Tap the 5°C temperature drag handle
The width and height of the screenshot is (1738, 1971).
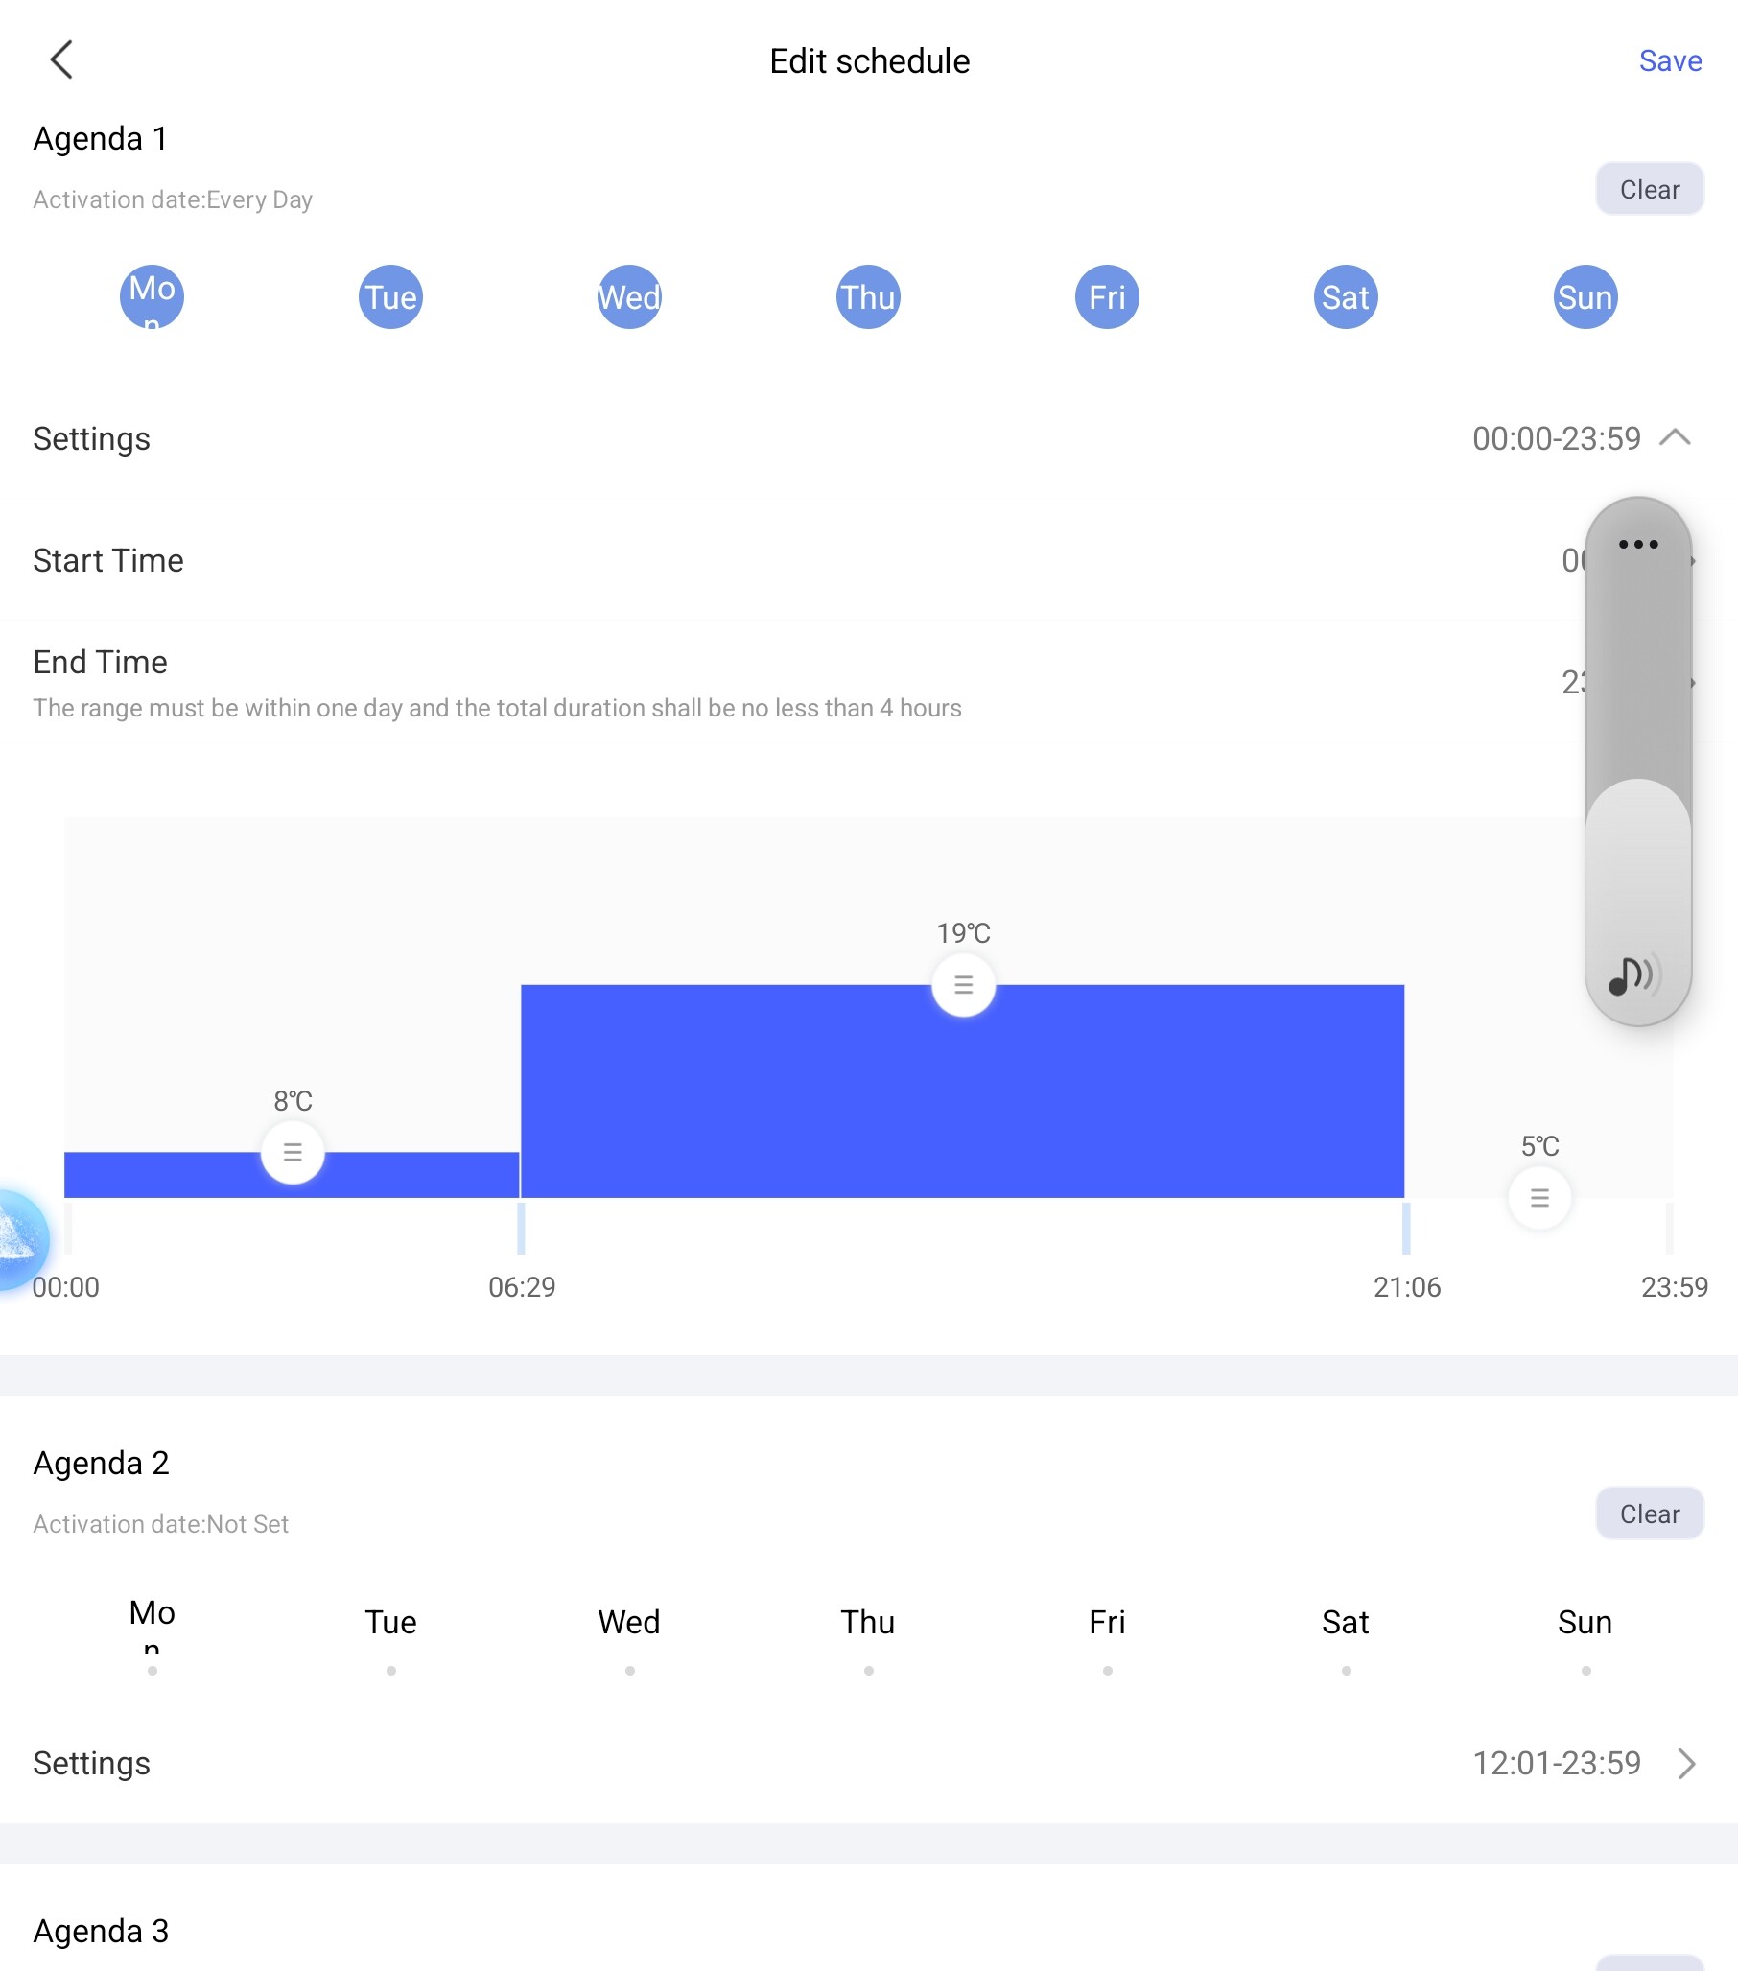pyautogui.click(x=1539, y=1198)
